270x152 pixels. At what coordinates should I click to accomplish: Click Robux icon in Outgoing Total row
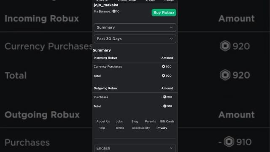point(165,106)
